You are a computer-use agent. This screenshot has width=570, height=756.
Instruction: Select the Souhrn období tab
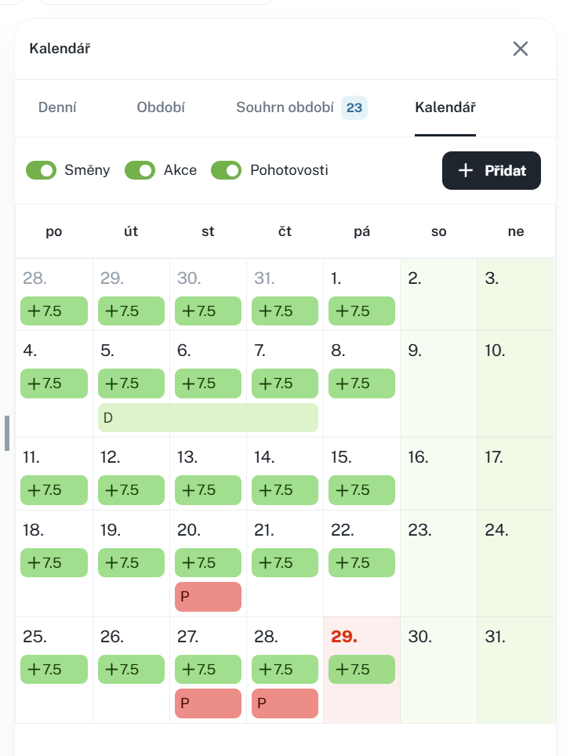[x=285, y=107]
